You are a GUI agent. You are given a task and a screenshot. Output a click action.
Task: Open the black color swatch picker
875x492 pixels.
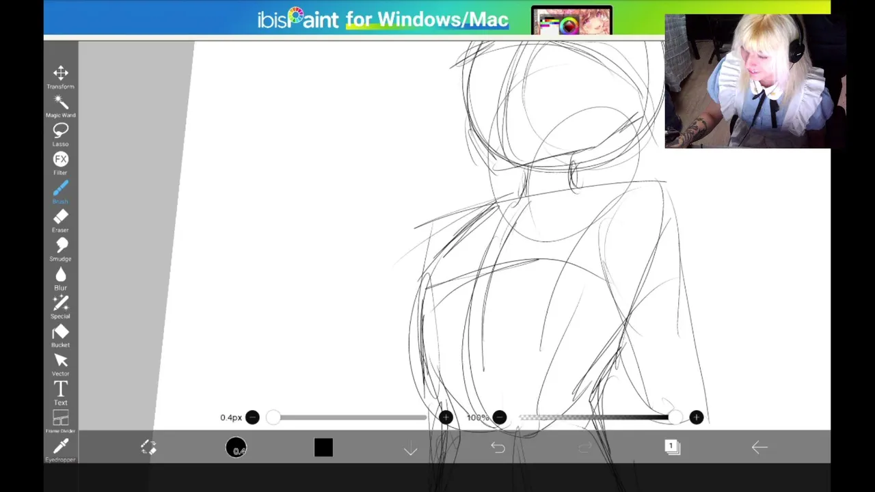(x=323, y=448)
